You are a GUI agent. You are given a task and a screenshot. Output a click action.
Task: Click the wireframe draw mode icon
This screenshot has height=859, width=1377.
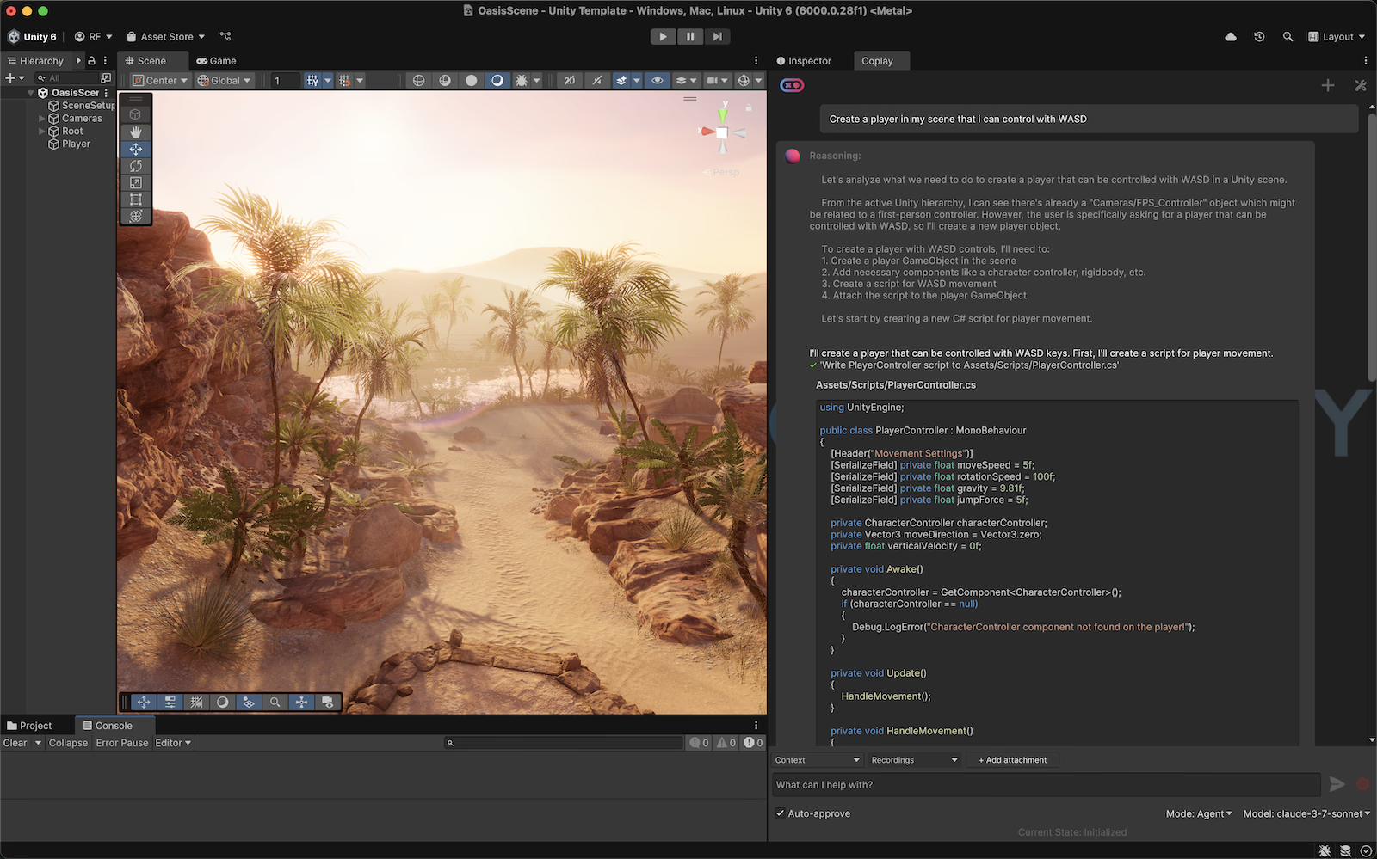coord(418,80)
